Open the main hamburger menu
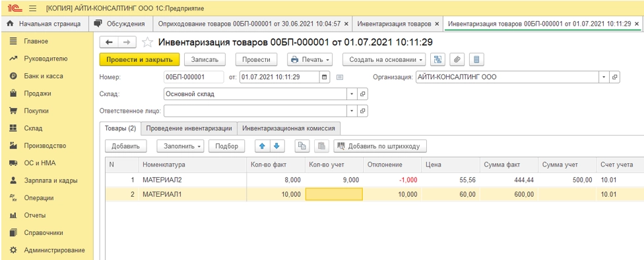644x260 pixels. [x=33, y=8]
